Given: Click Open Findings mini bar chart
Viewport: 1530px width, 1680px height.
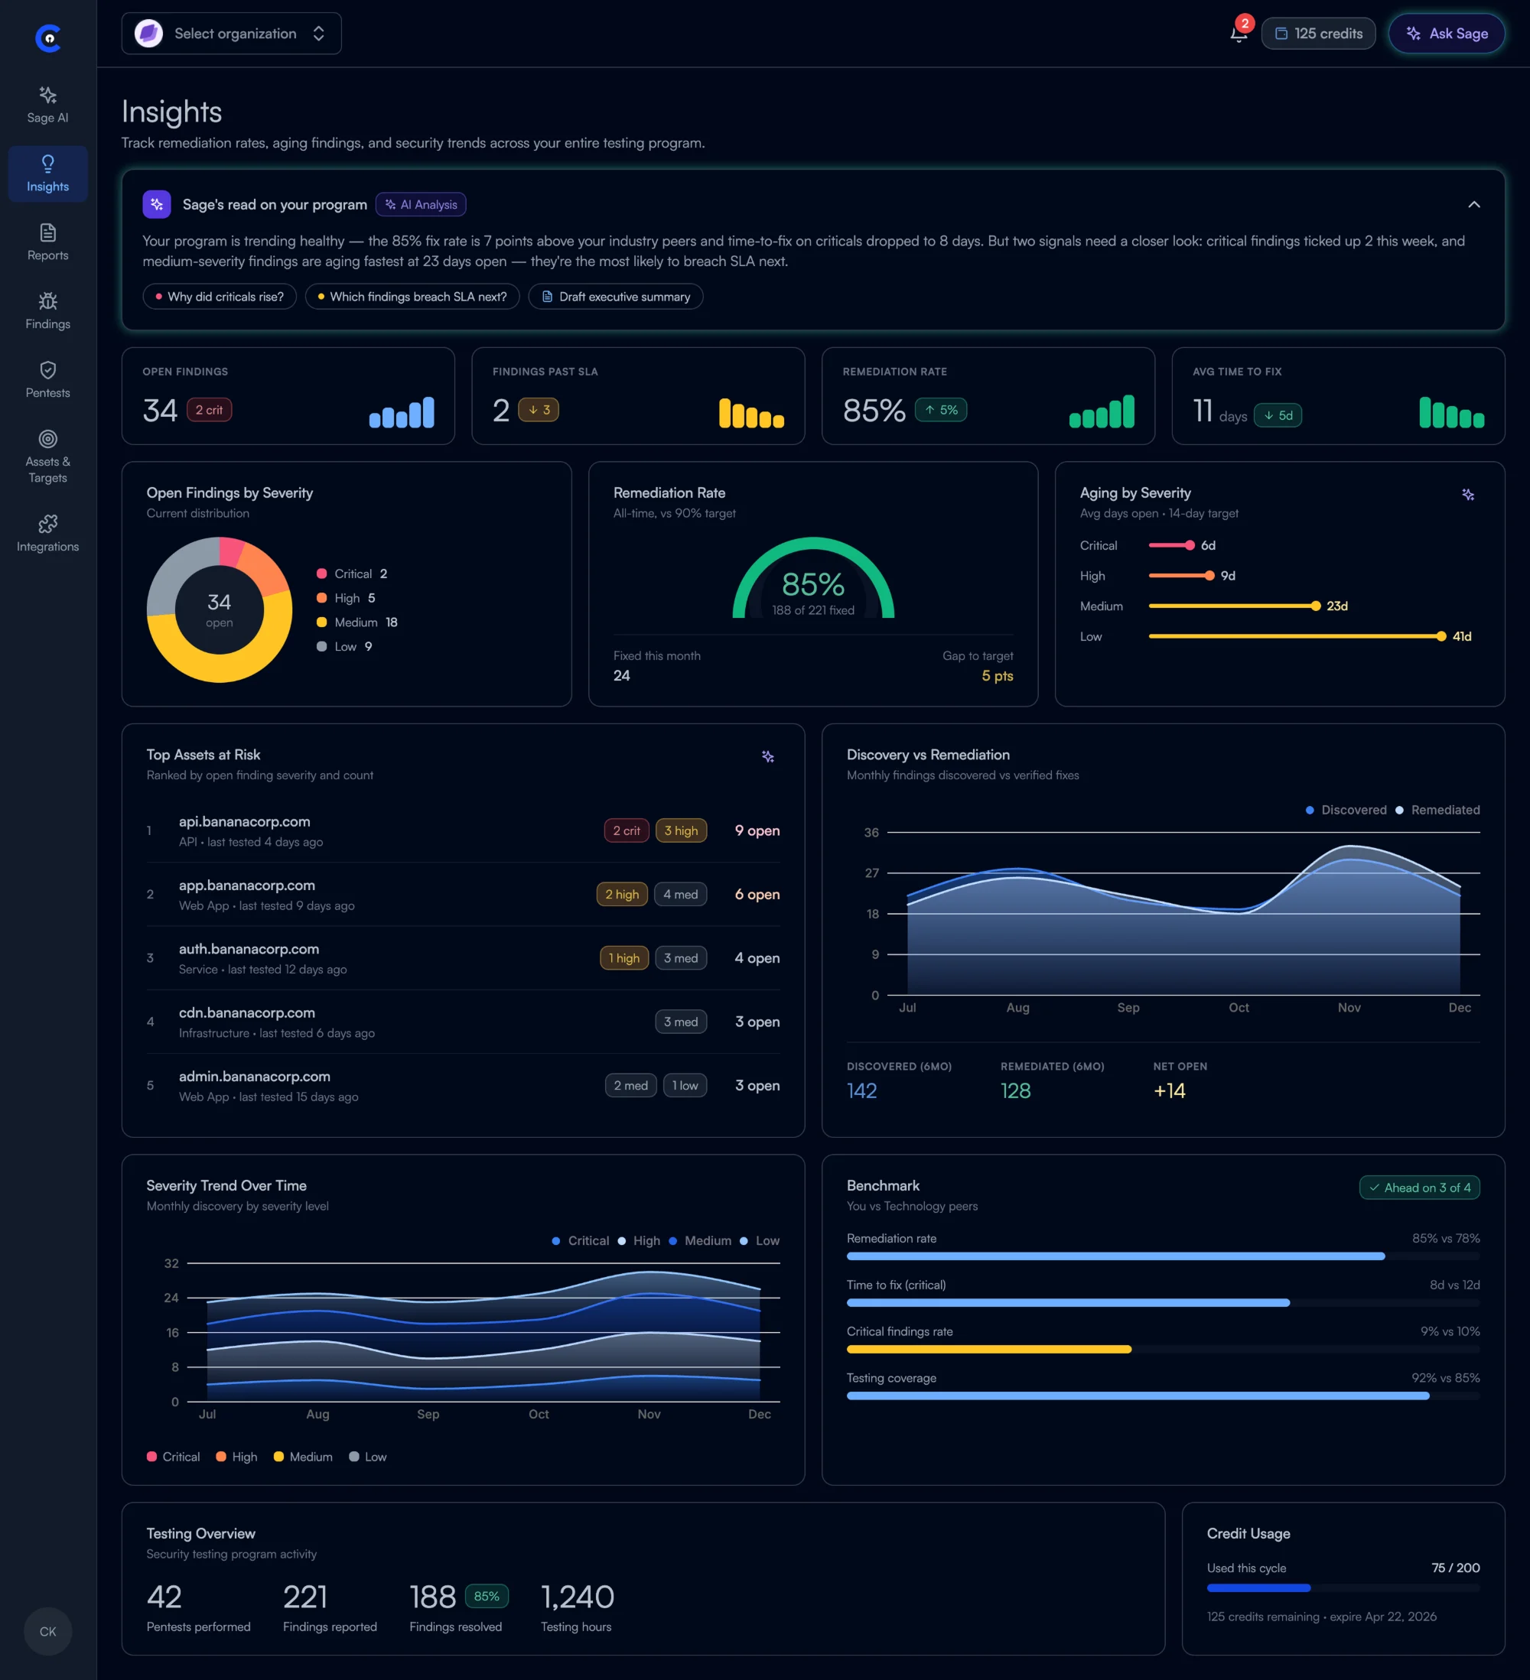Looking at the screenshot, I should point(402,411).
